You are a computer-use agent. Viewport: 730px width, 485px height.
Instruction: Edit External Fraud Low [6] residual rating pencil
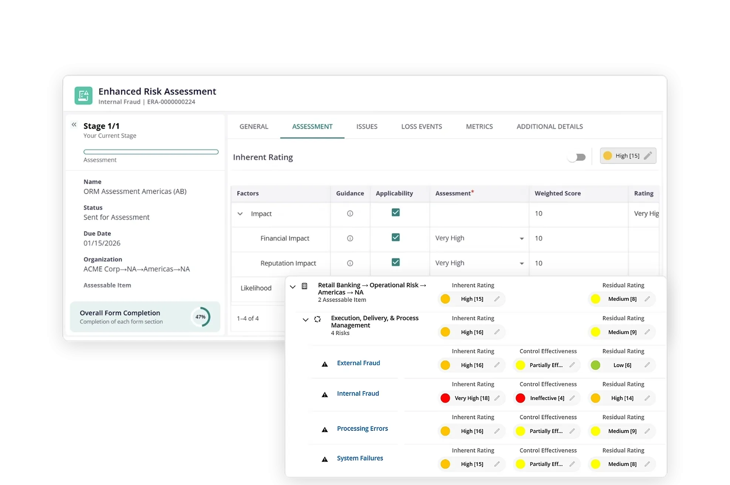pos(647,365)
